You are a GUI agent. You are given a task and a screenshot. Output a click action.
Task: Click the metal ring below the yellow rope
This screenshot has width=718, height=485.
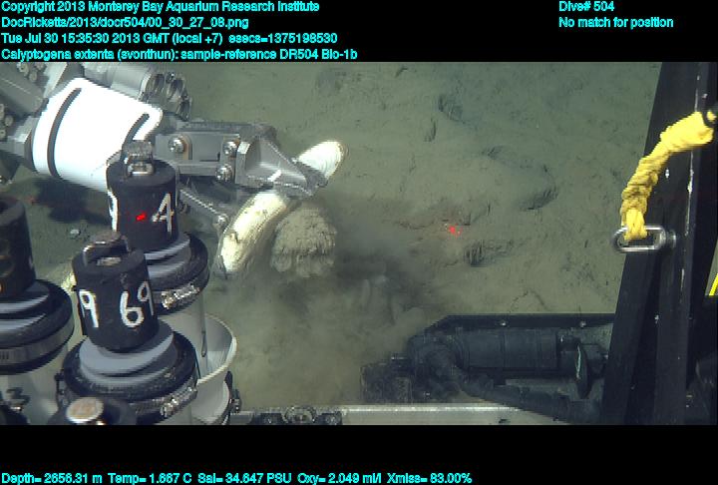pyautogui.click(x=638, y=240)
